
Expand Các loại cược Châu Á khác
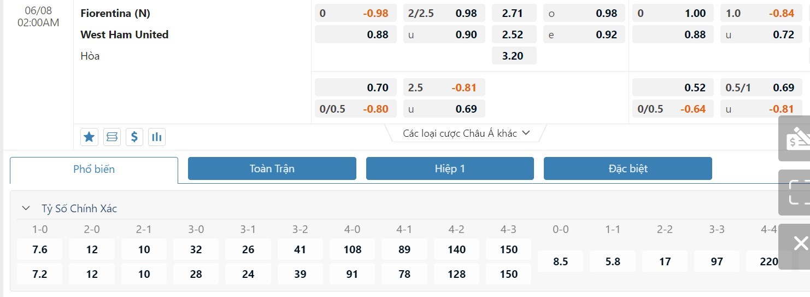click(x=466, y=133)
